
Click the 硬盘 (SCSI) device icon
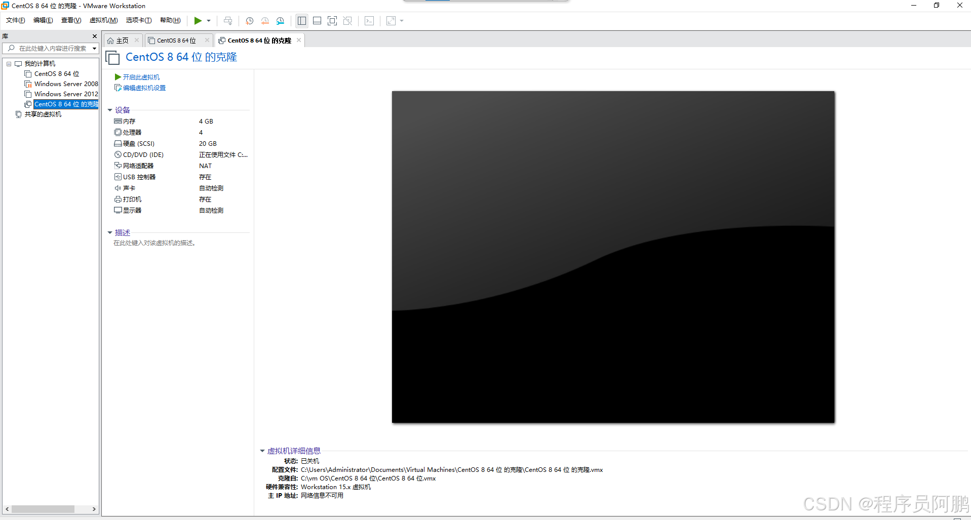pyautogui.click(x=118, y=143)
